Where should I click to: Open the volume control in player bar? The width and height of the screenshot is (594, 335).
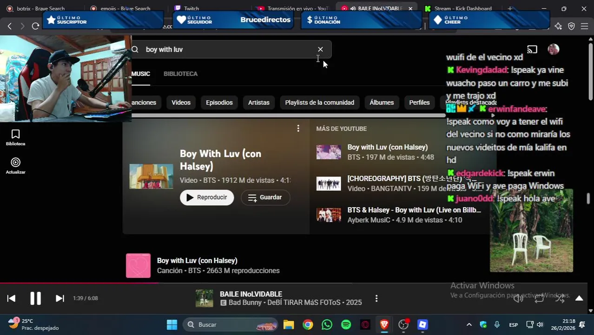(x=518, y=299)
